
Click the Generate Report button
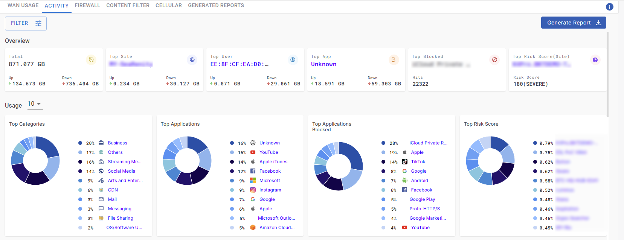coord(573,23)
